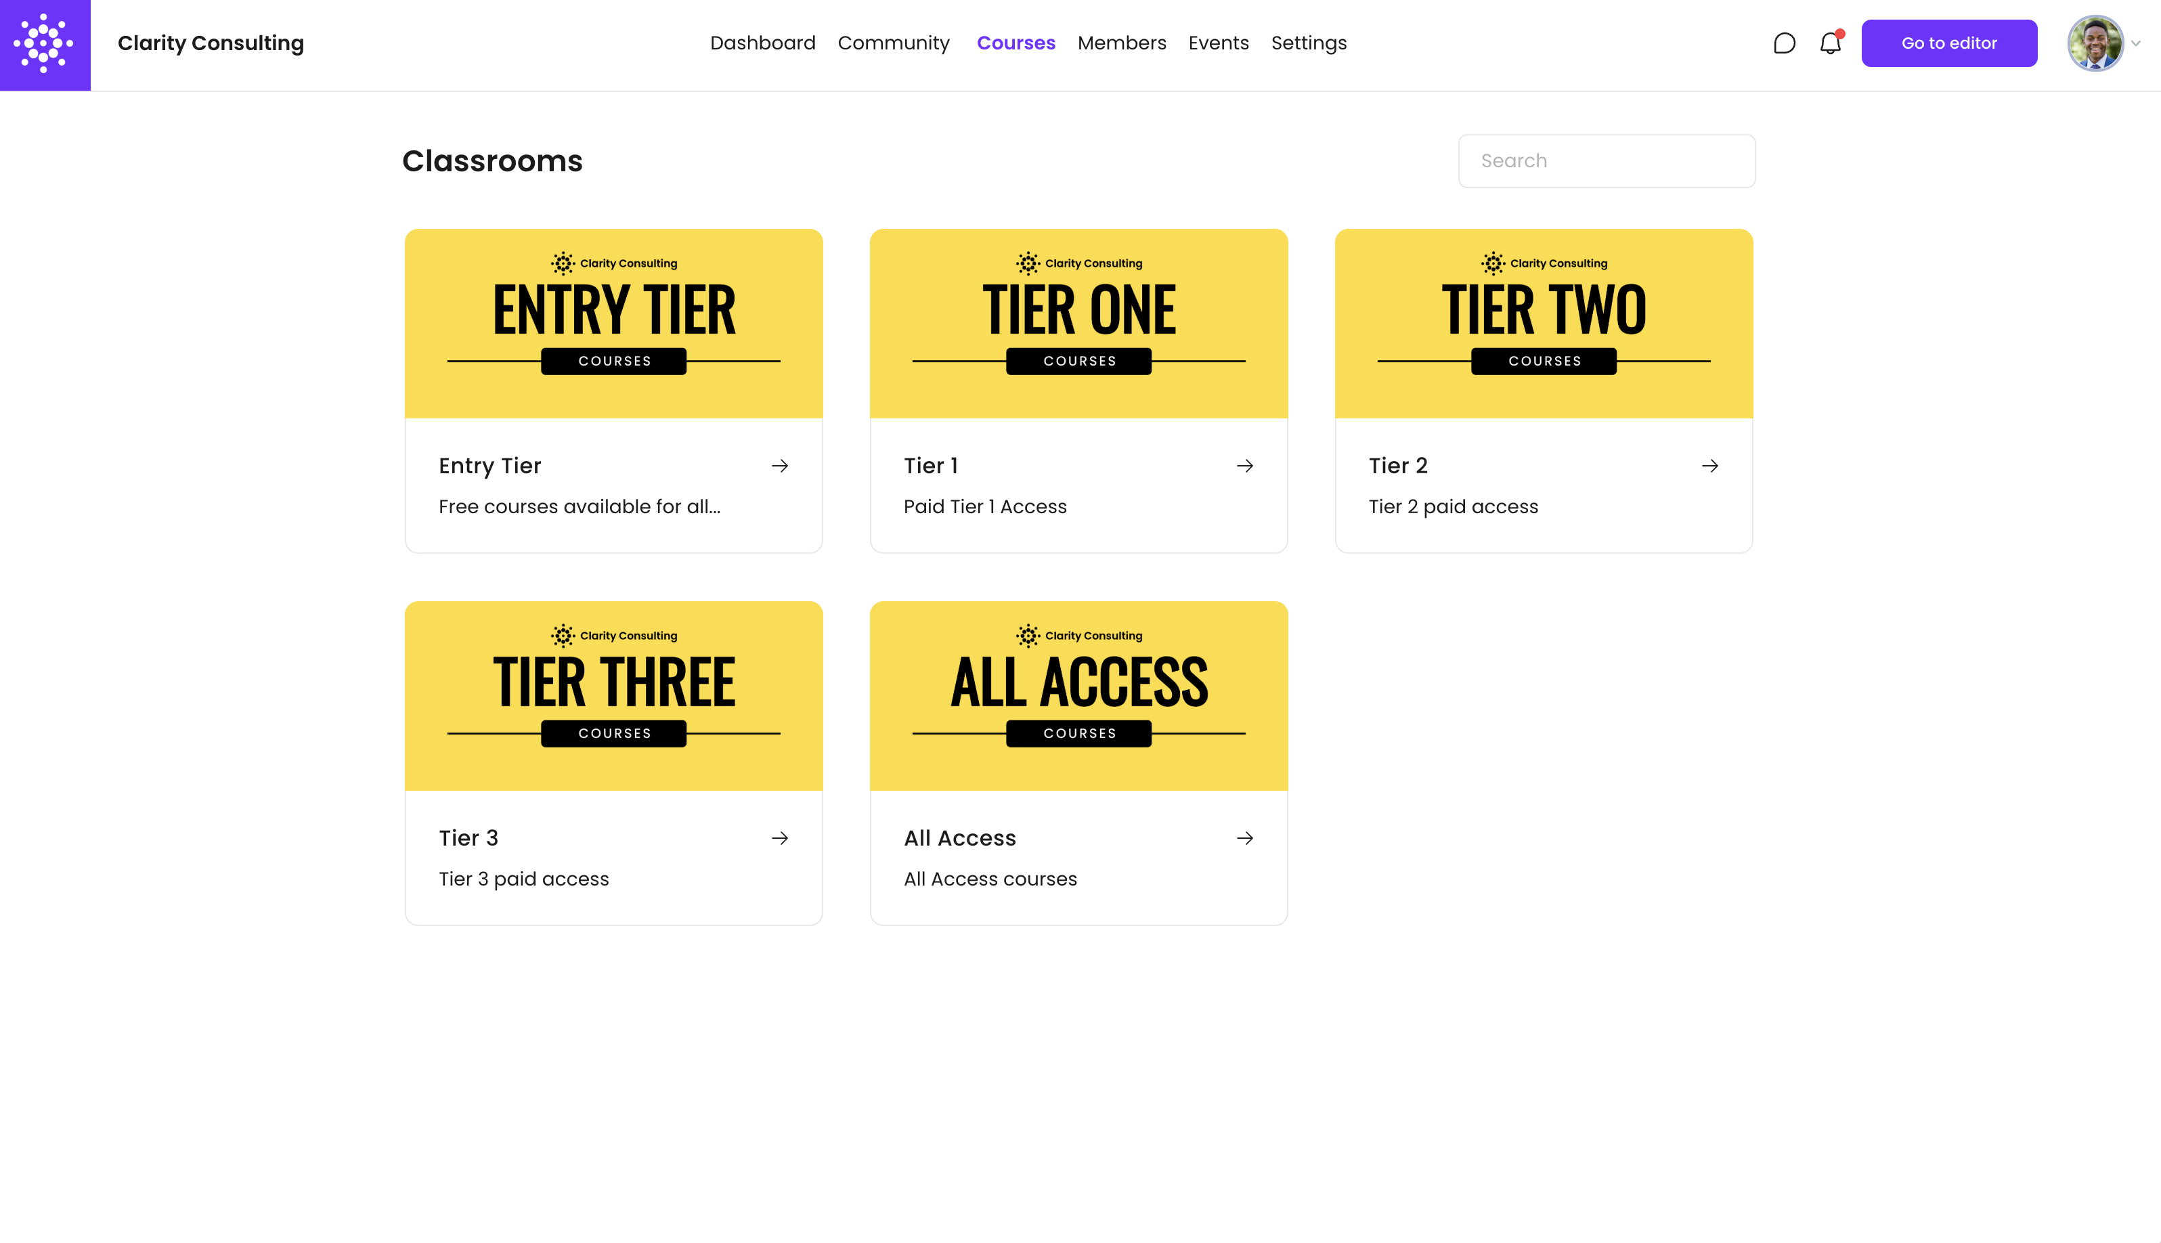Click the arrow icon on Tier 2 card
Screen dimensions: 2161x1243
tap(1709, 466)
